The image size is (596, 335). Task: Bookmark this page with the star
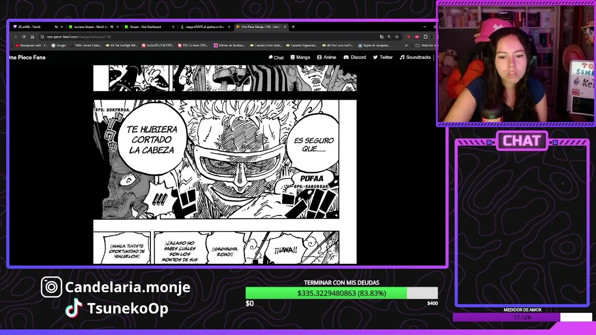click(x=397, y=37)
